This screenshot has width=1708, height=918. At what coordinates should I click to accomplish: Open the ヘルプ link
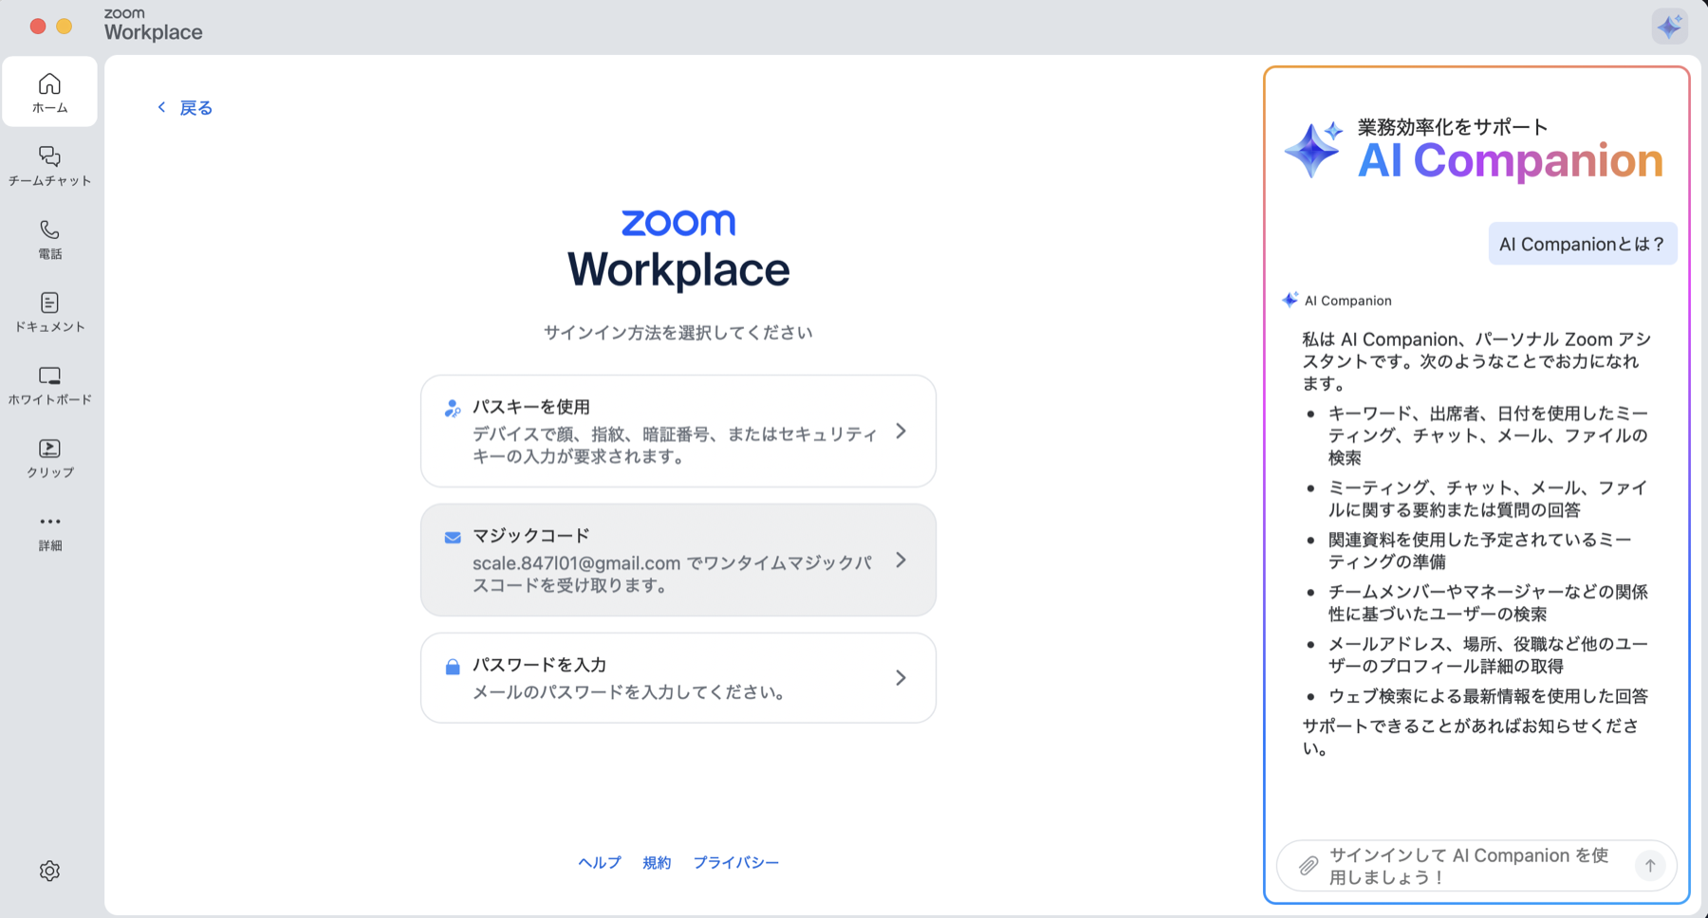[x=600, y=862]
